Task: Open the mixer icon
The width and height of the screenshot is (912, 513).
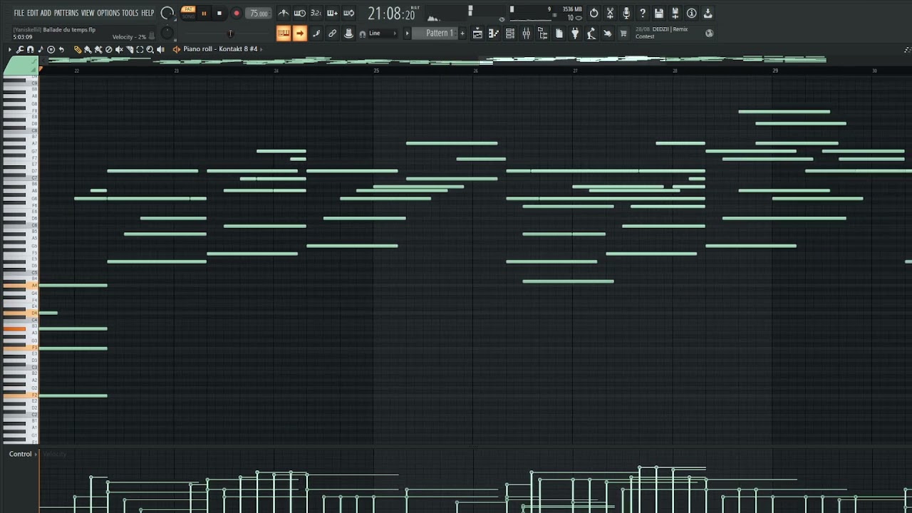Action: point(526,33)
